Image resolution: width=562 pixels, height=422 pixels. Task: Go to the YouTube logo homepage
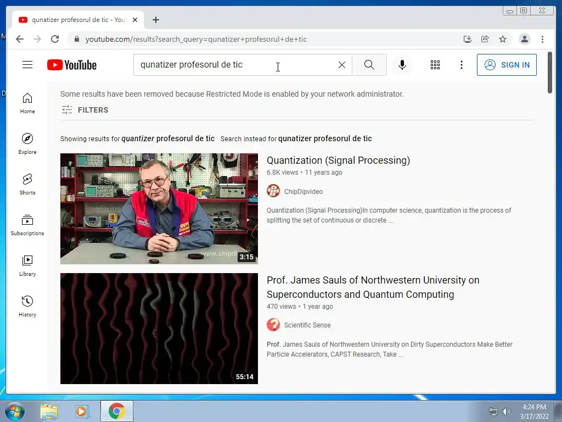[x=72, y=65]
